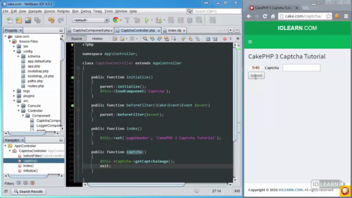The height and width of the screenshot is (198, 352).
Task: Click the cookie extension icon in Chrome
Action: coord(337,16)
